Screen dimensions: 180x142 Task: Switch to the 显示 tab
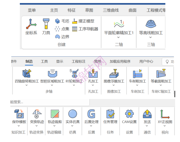point(59,62)
